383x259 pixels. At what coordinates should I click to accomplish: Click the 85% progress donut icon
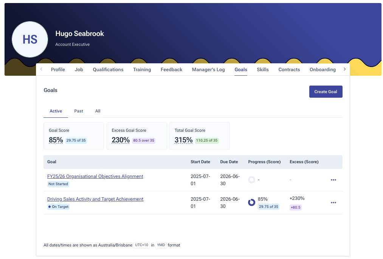[x=251, y=203]
